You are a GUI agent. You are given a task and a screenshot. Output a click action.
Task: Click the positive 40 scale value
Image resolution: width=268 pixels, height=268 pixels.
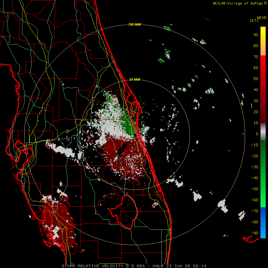pos(256,90)
